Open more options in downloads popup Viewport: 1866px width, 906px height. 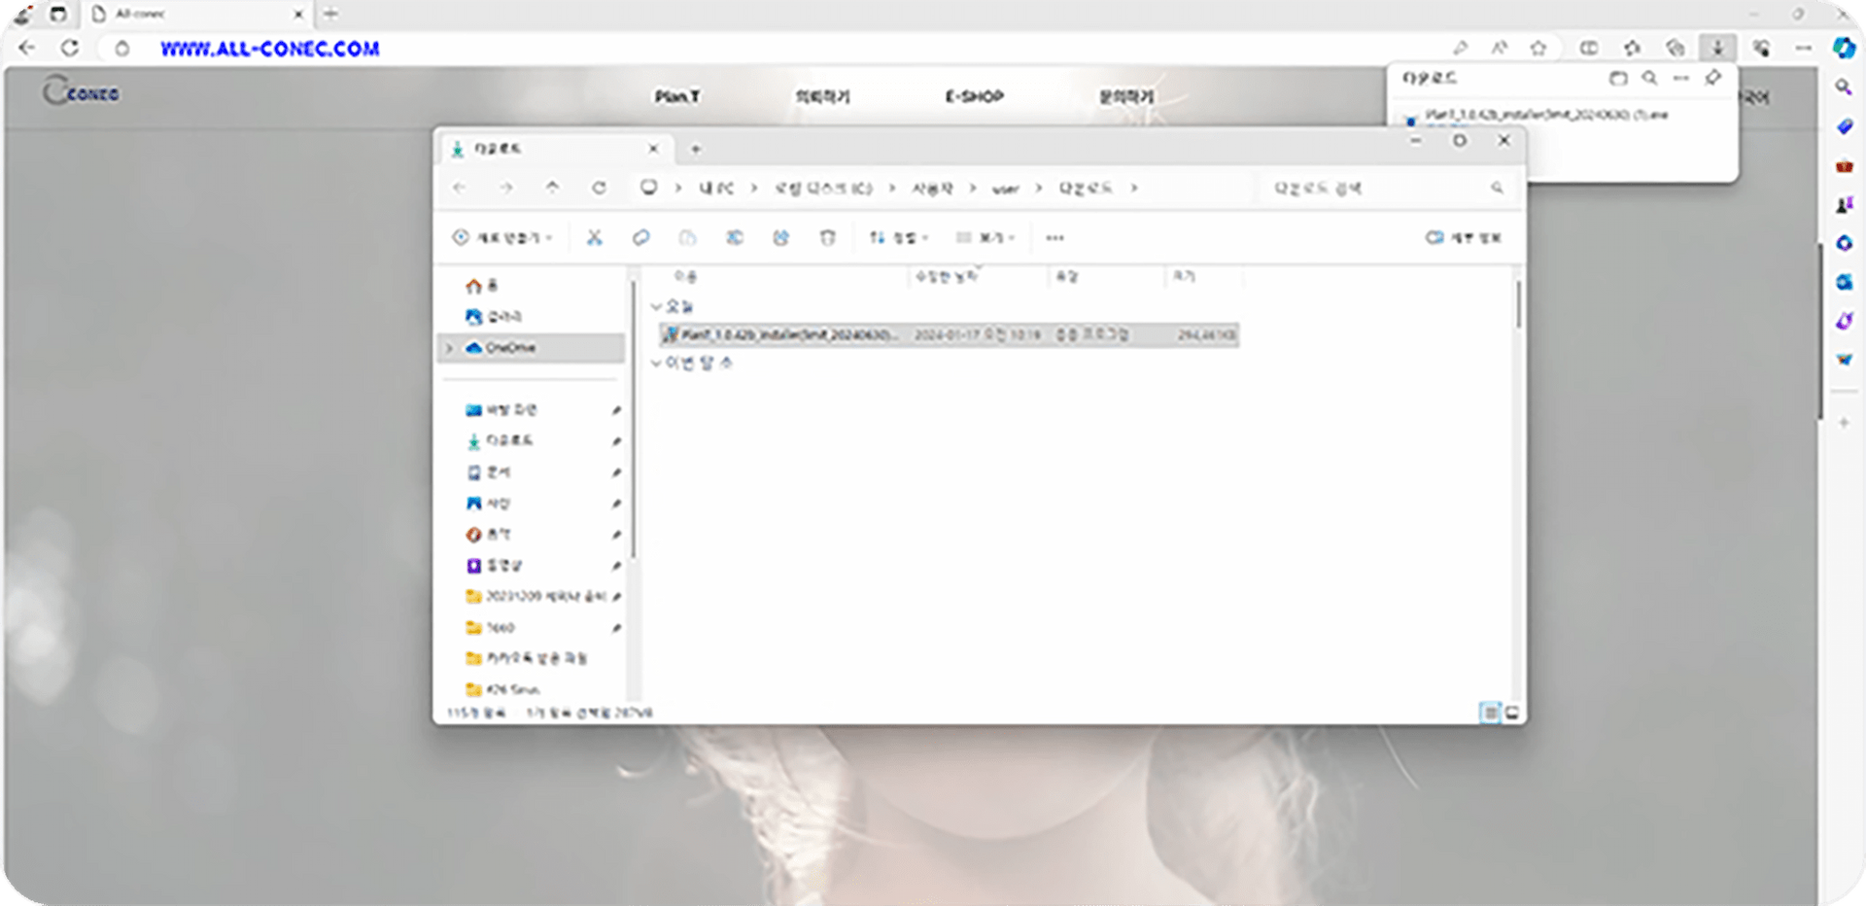click(1680, 78)
